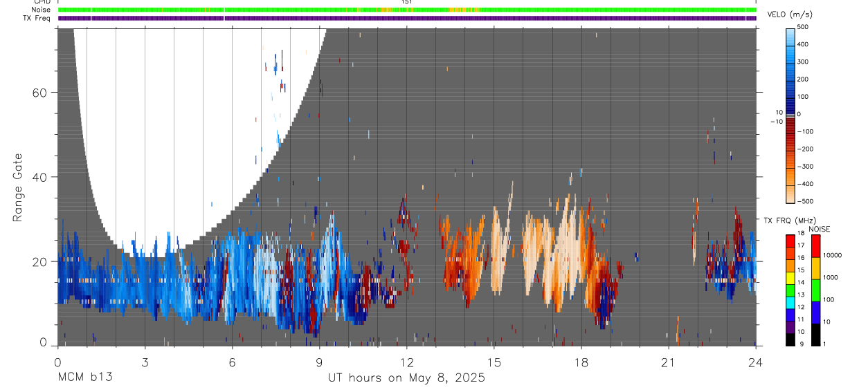The image size is (850, 392).
Task: Click the 'Noise' row label at top
Action: click(x=41, y=10)
